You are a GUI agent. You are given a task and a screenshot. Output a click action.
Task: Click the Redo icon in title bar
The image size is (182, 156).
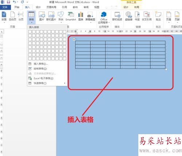[x=22, y=2]
